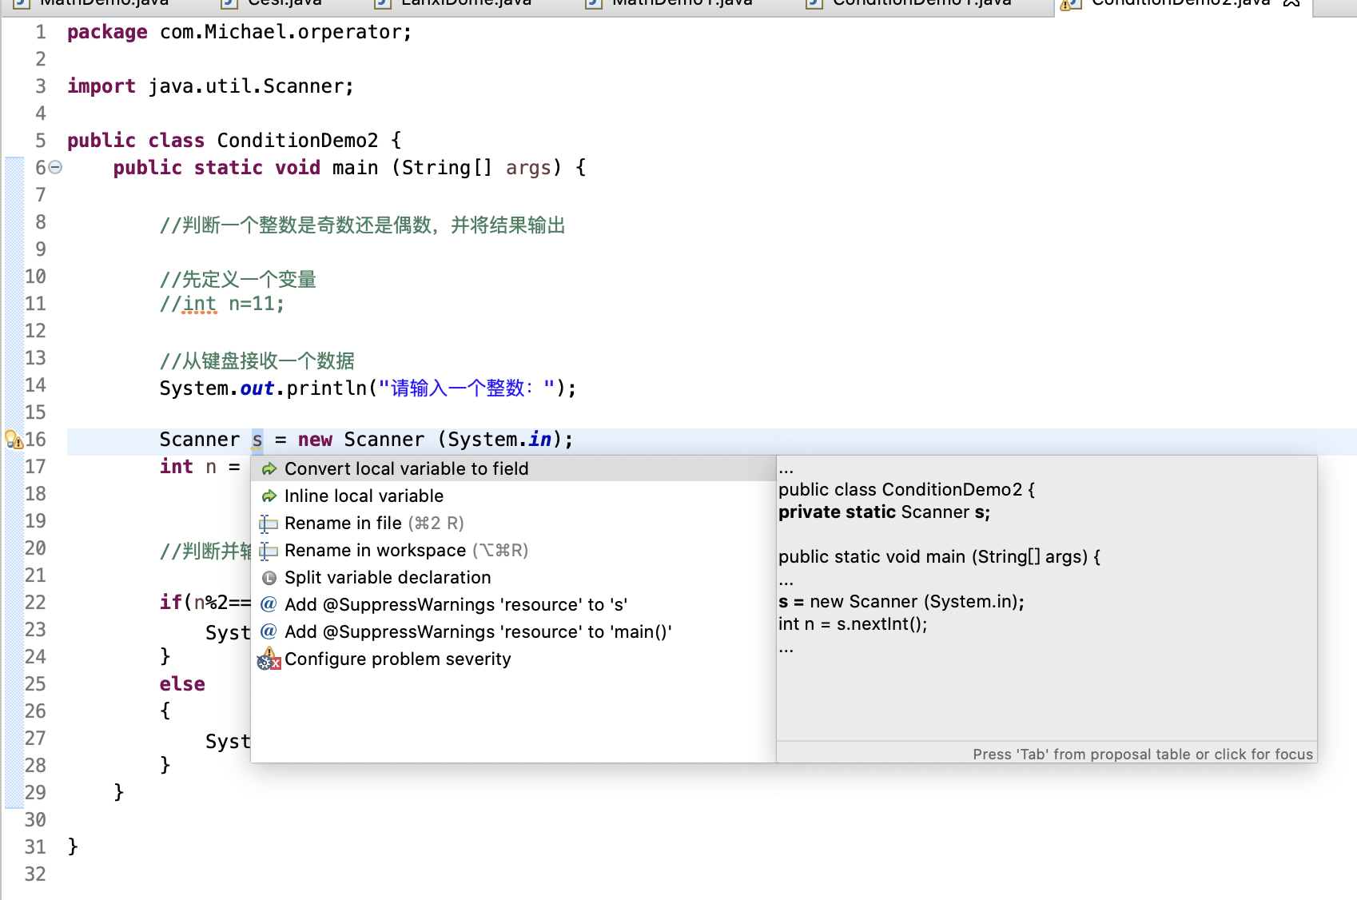Click the Inline local variable arrow icon

click(x=269, y=496)
